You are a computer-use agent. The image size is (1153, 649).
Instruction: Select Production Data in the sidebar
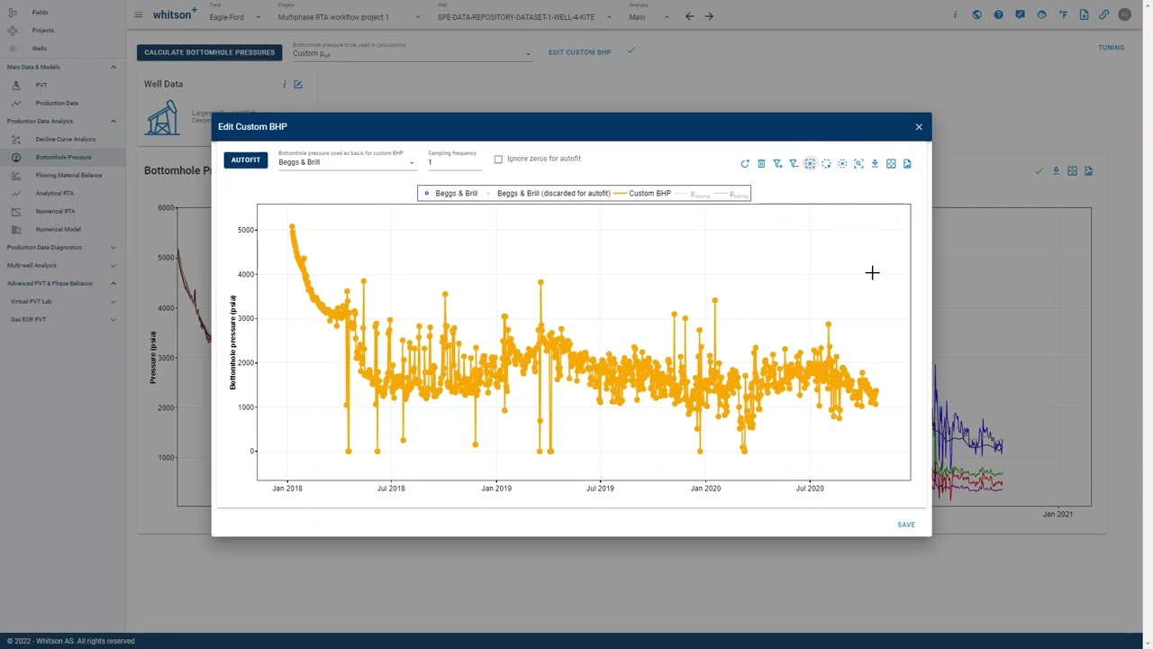coord(57,103)
